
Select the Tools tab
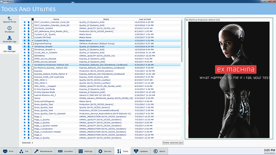pyautogui.click(x=122, y=151)
